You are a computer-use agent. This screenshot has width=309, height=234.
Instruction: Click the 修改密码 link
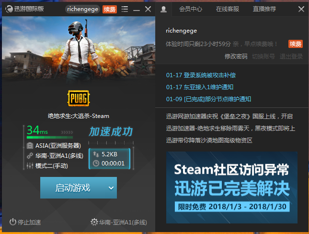(236, 57)
